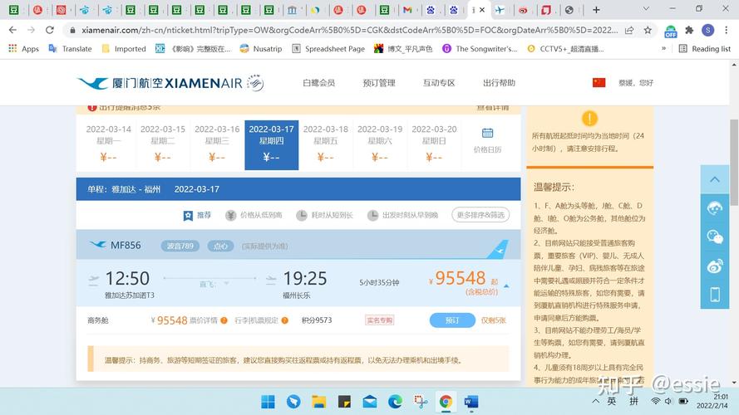Open the mobile app phone icon
The height and width of the screenshot is (415, 739).
pyautogui.click(x=715, y=295)
